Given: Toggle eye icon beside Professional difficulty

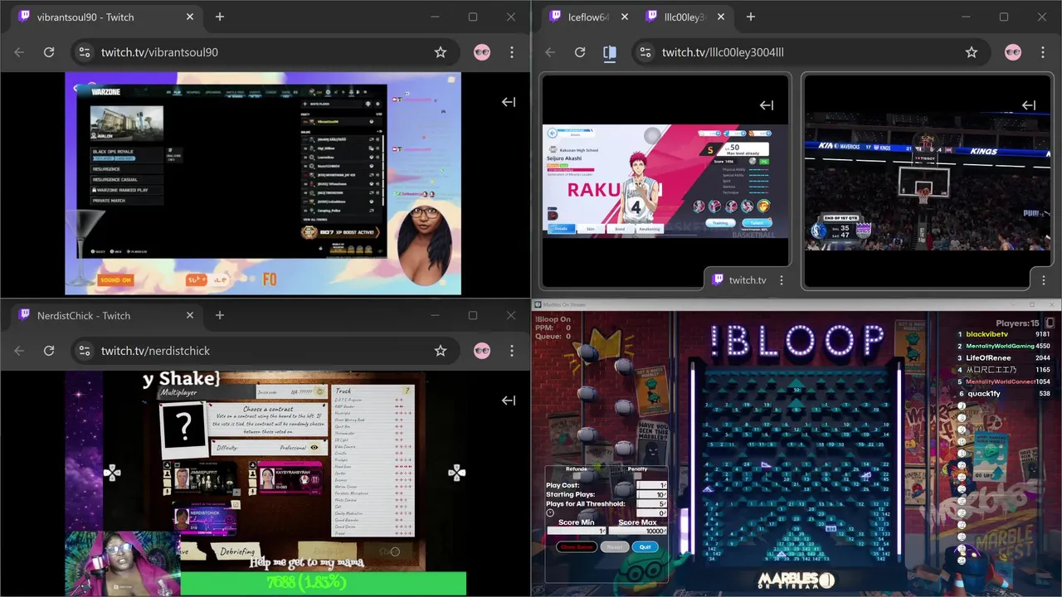Looking at the screenshot, I should click(314, 448).
